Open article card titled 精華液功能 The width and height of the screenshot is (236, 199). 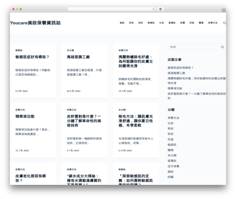coord(25,116)
